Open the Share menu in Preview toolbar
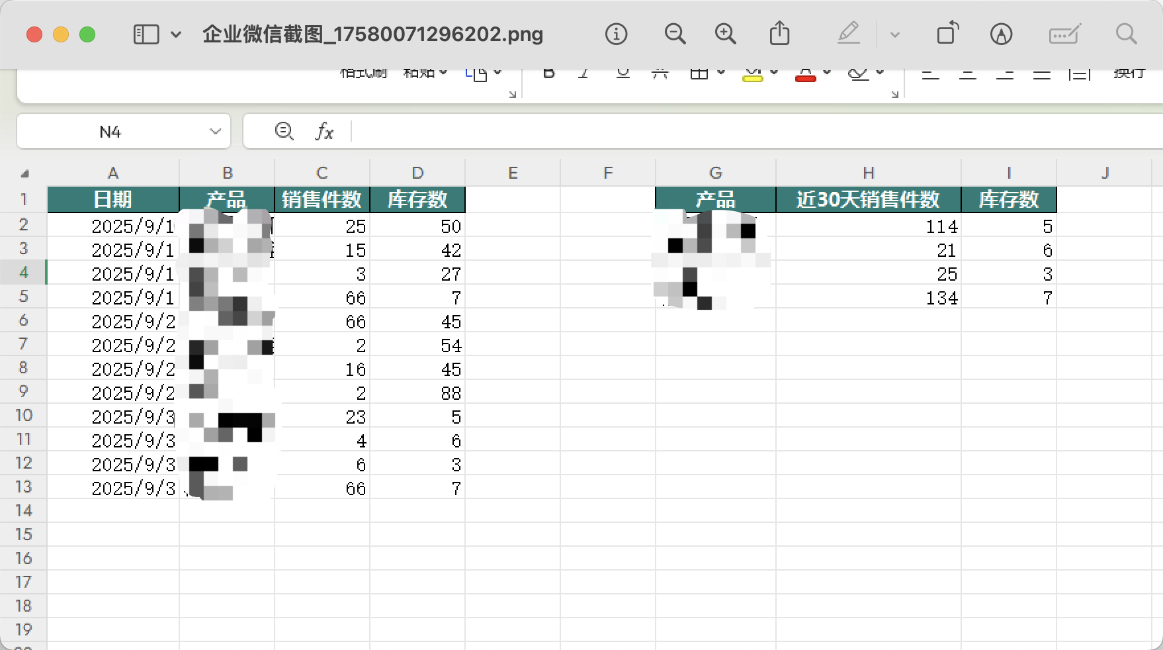 click(x=779, y=33)
